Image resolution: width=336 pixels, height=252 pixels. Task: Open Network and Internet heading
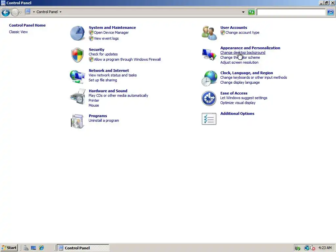(109, 71)
